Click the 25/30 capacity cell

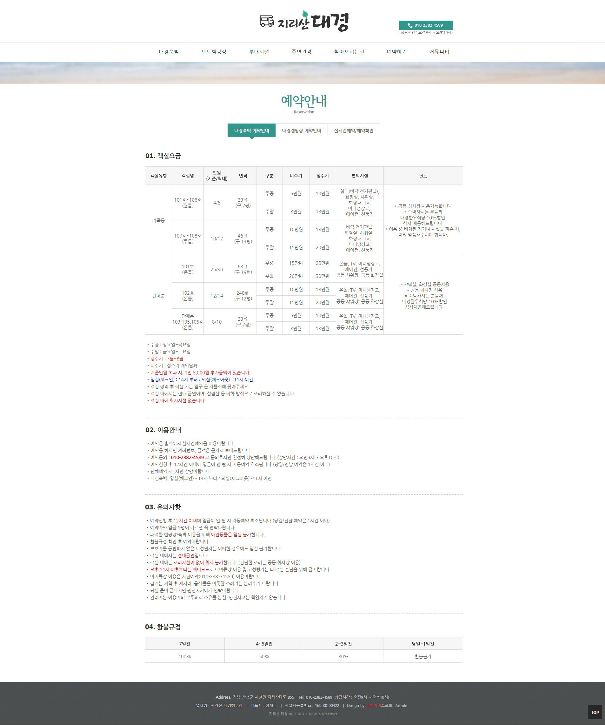217,269
